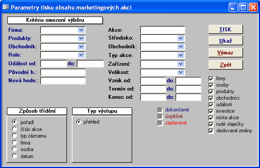
Task: Toggle the produkty checkbox
Action: click(211, 92)
